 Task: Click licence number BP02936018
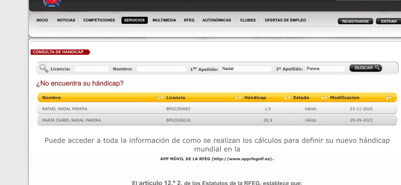tap(178, 120)
